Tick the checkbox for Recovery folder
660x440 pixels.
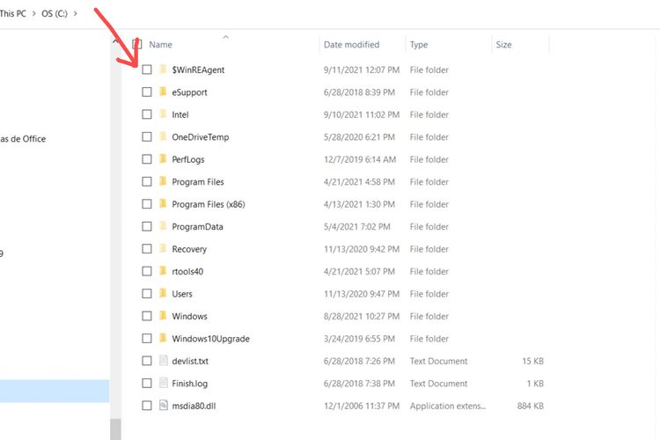(x=147, y=249)
